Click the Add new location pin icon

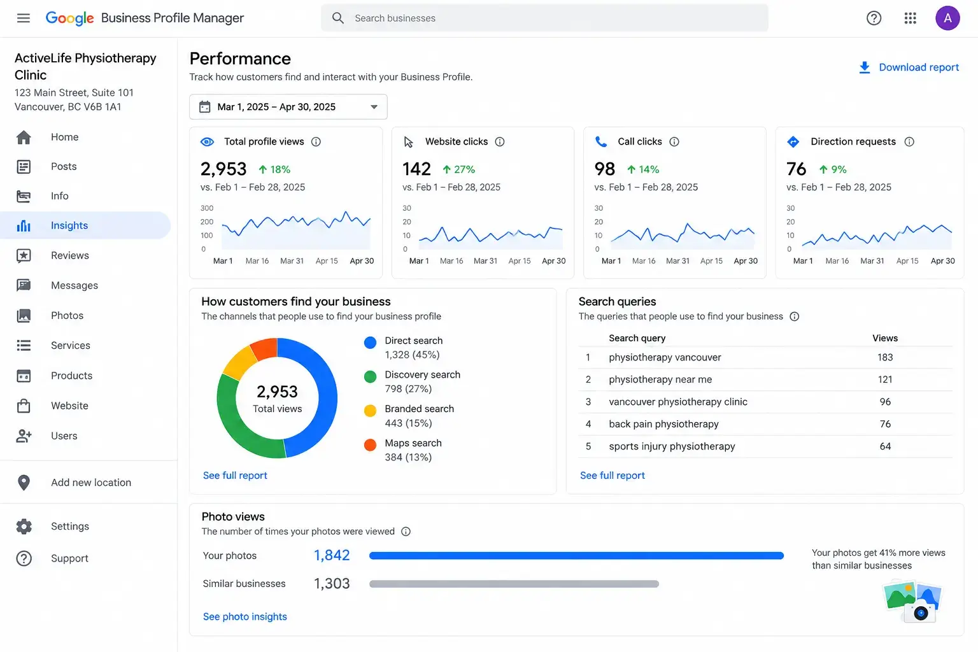point(24,483)
